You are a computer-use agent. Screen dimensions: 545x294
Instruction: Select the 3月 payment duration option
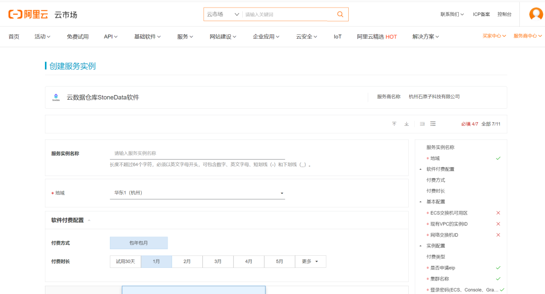(217, 261)
